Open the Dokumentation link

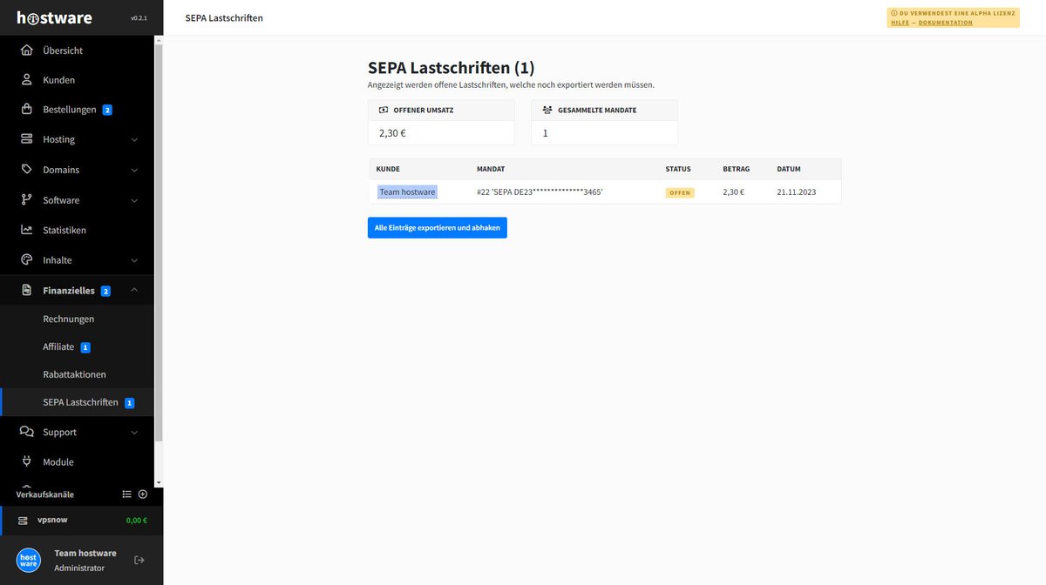(x=946, y=23)
